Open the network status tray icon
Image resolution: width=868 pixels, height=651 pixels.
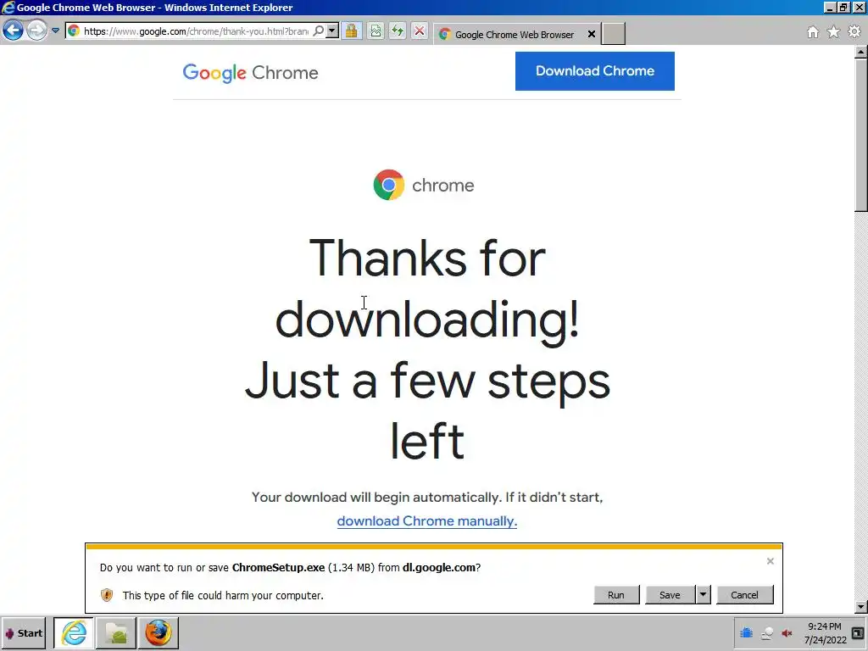(766, 632)
